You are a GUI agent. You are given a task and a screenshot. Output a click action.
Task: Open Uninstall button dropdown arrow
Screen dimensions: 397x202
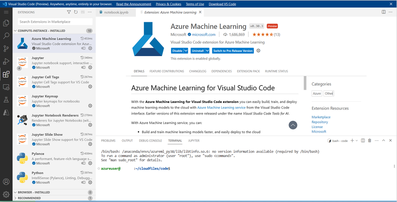click(207, 50)
